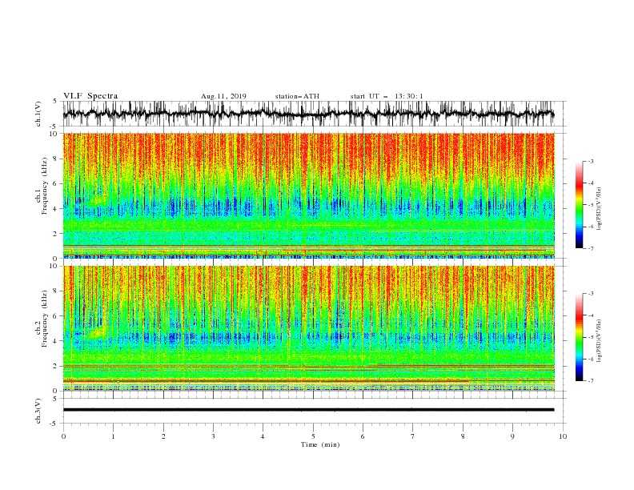The image size is (634, 490).
Task: Click inside the ch.1 spectrogram panel
Action: tap(308, 195)
